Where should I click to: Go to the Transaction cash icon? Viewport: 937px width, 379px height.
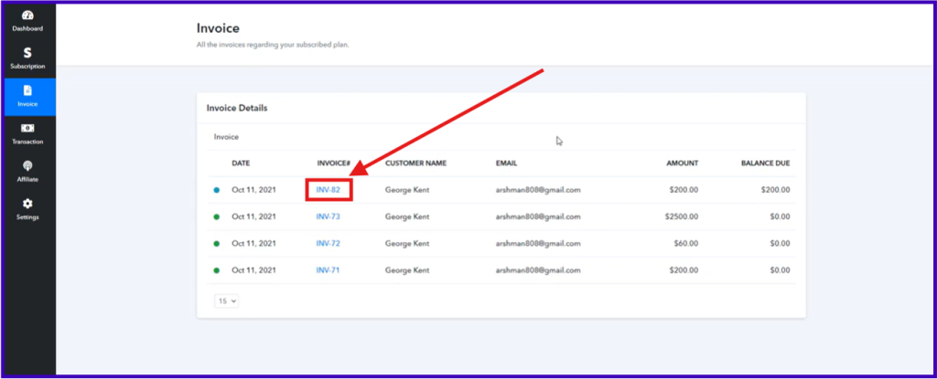pos(27,129)
